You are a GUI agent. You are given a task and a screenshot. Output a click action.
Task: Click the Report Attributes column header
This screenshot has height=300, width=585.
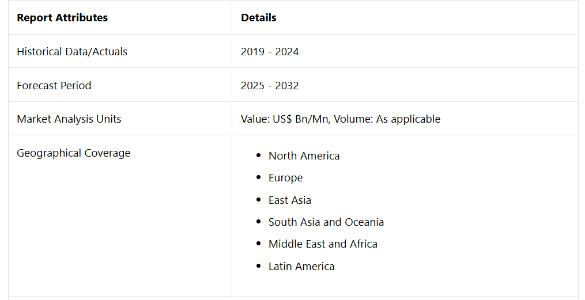click(62, 18)
